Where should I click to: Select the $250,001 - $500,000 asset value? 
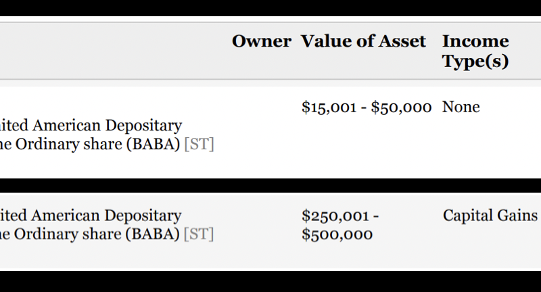(340, 225)
